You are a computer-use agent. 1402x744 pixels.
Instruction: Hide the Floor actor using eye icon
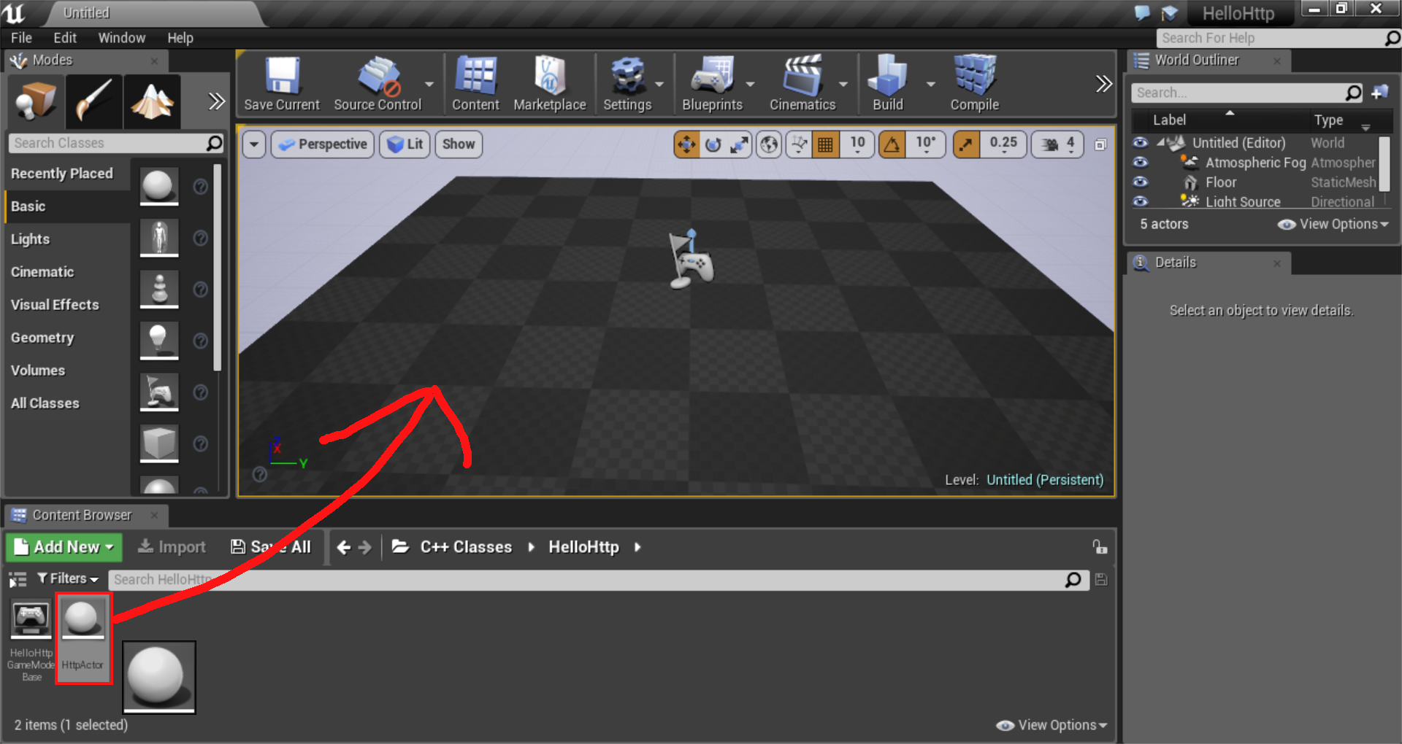pyautogui.click(x=1140, y=182)
